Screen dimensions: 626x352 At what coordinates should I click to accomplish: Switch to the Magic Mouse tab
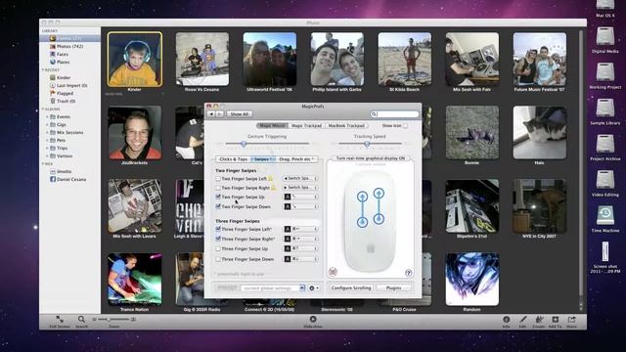coord(272,126)
